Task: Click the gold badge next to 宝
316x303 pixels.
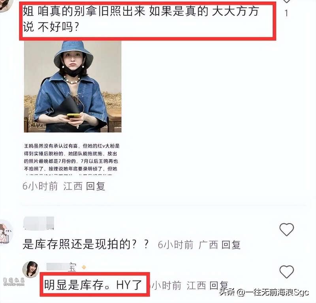Action: click(x=84, y=267)
